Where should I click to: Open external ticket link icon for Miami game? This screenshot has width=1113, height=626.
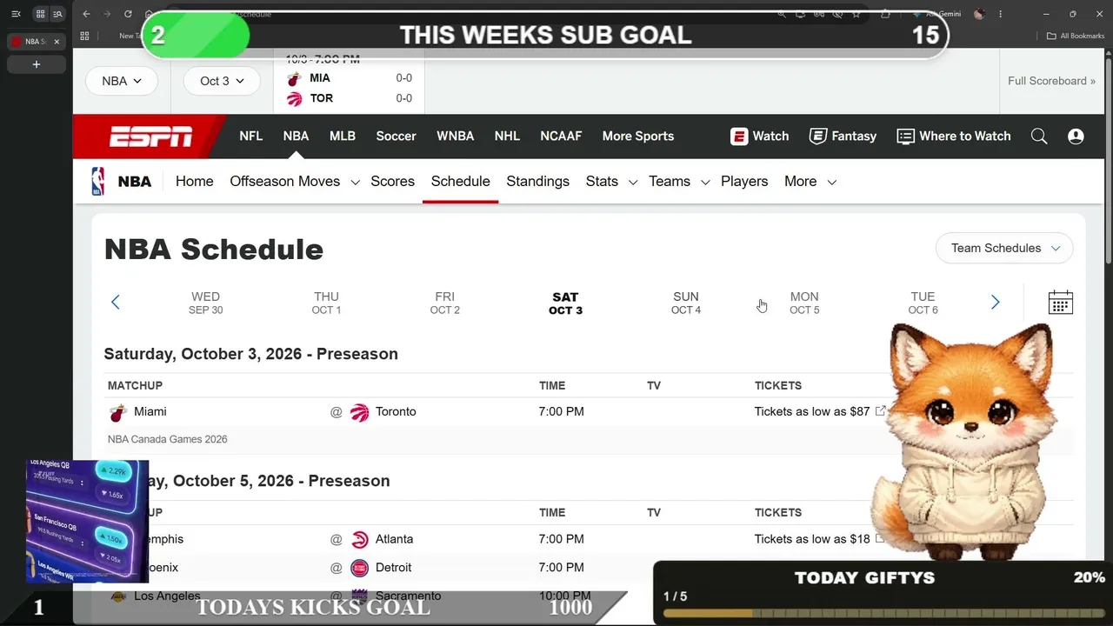(x=880, y=411)
